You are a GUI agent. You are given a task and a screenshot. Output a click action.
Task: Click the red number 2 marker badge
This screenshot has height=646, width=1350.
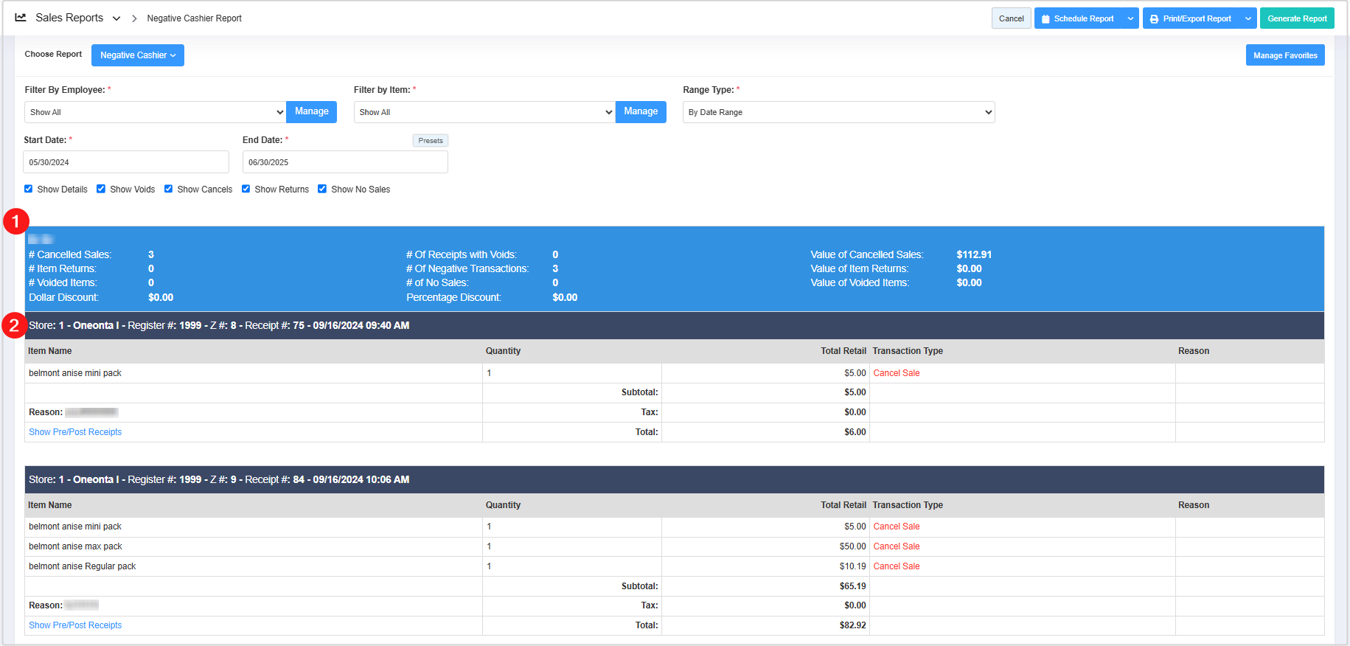(x=14, y=325)
